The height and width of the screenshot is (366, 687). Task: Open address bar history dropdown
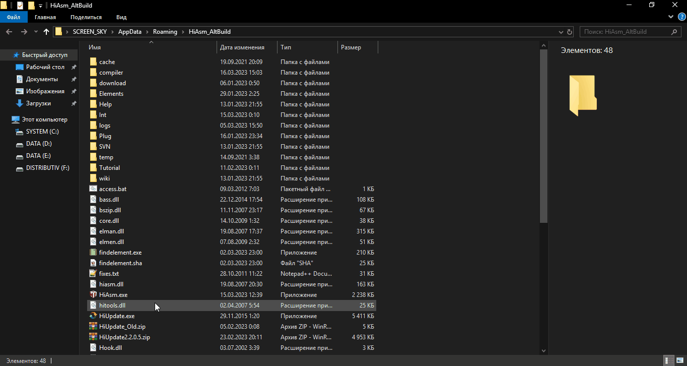[x=561, y=32]
